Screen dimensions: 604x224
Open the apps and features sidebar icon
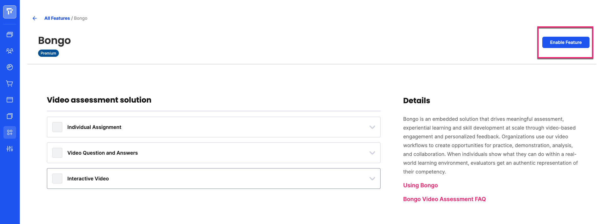pos(10,132)
